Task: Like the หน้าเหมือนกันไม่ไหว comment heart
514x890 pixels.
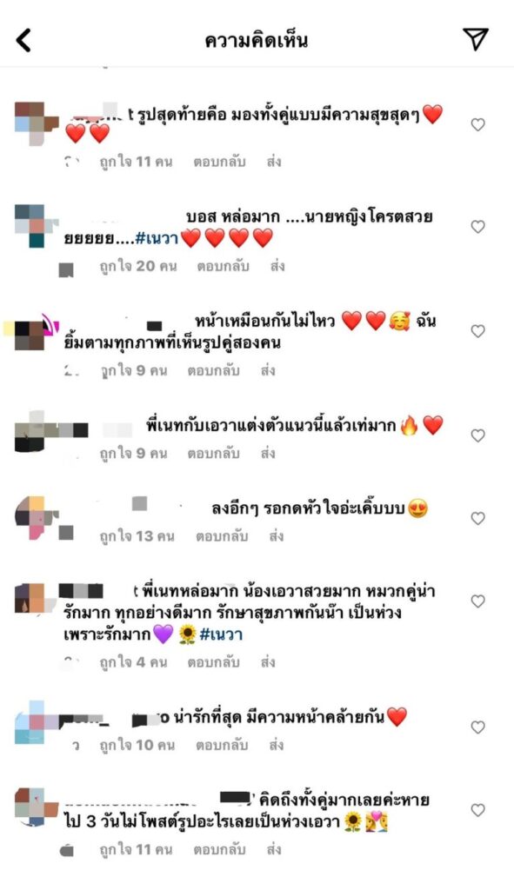Action: (x=477, y=331)
